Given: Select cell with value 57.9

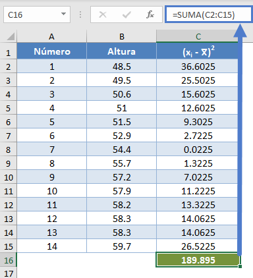Looking at the screenshot, I should point(122,191).
